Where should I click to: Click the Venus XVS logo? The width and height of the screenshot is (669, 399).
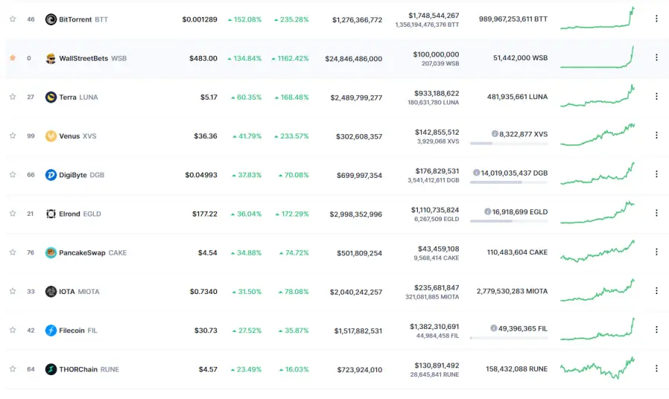point(51,136)
